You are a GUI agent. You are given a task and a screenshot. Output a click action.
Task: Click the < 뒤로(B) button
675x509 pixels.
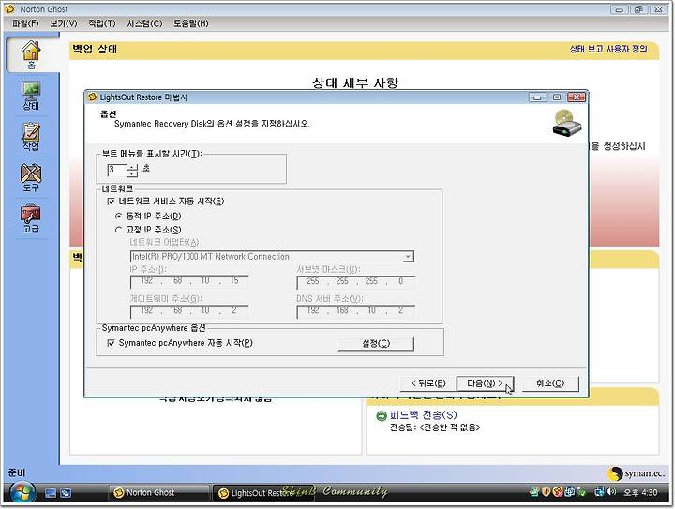[x=428, y=383]
